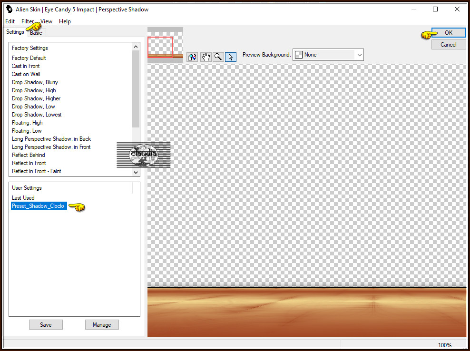Choose Drop Shadow, Blurry preset
Screen dimensions: 470x351
coord(35,82)
